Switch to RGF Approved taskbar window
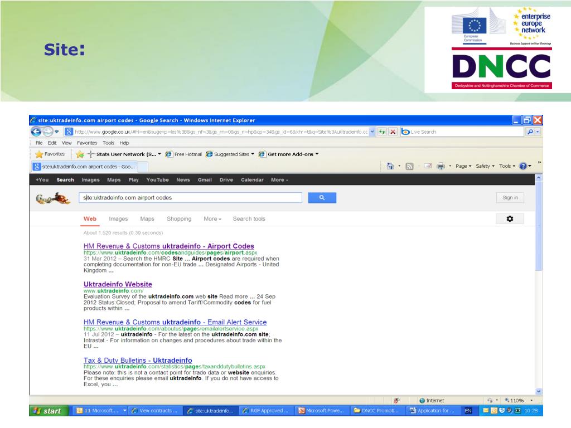 coord(266,411)
